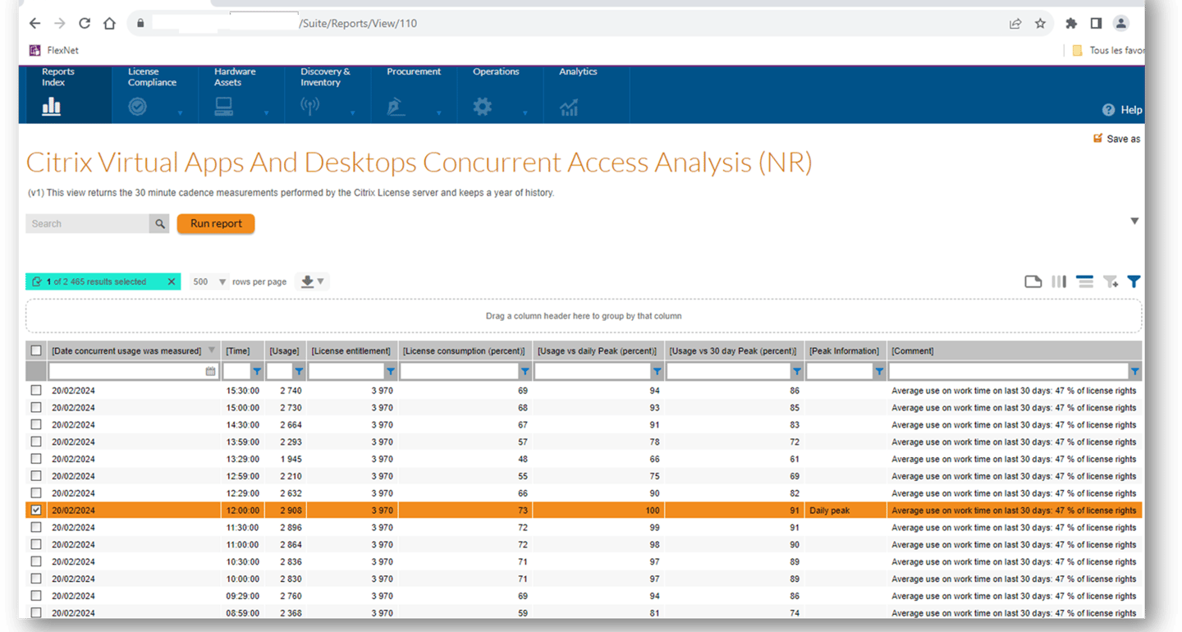The height and width of the screenshot is (632, 1182).
Task: Click the Help question mark icon
Action: (1108, 110)
